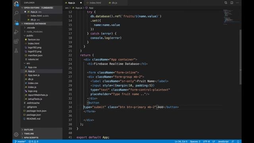The width and height of the screenshot is (254, 143).
Task: Open package-lock.json file
Action: pos(41,111)
